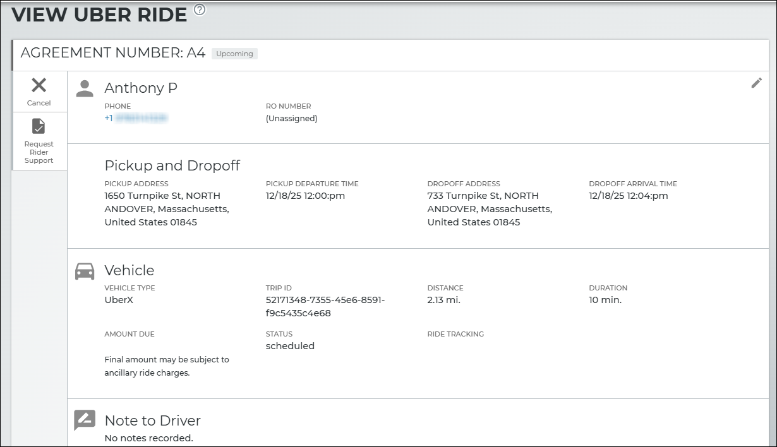Open the rider's phone number link
777x447 pixels.
(x=136, y=118)
